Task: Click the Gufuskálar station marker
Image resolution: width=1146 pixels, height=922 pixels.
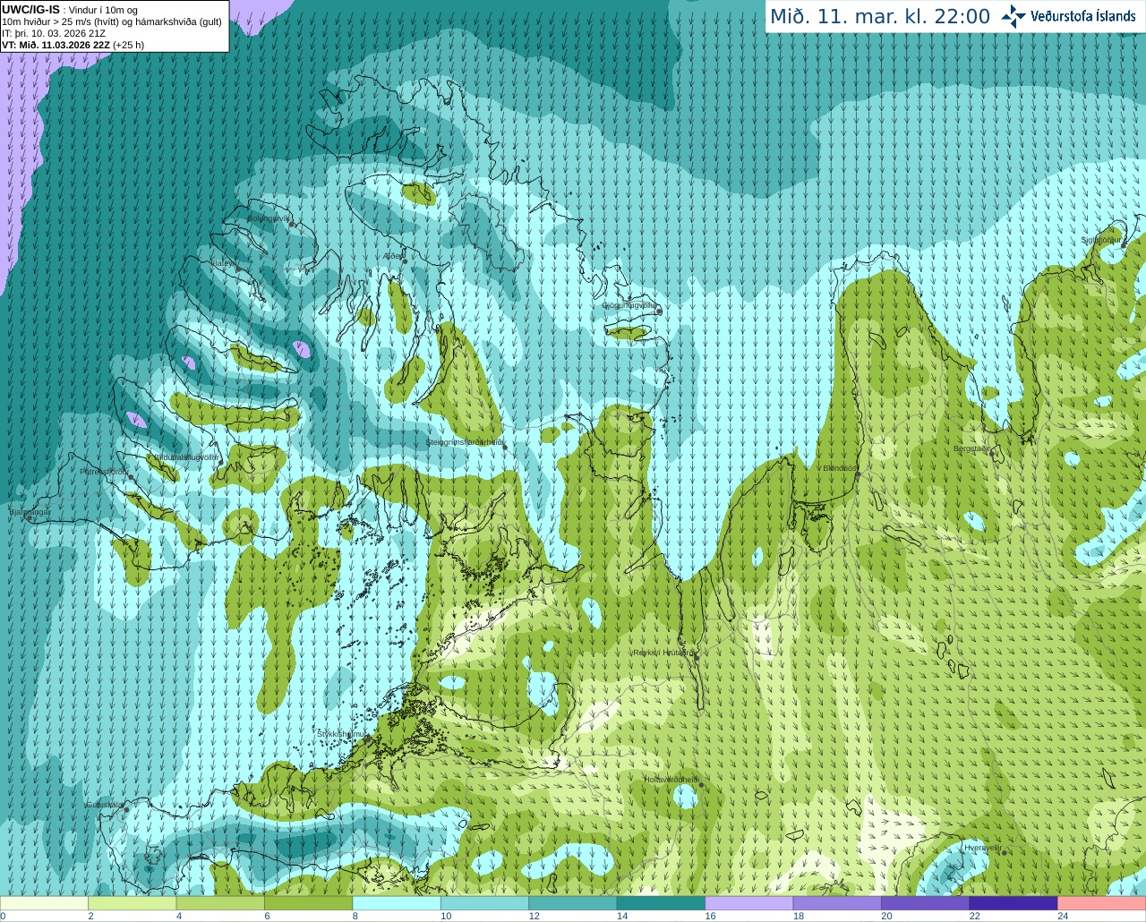Action: [x=127, y=810]
